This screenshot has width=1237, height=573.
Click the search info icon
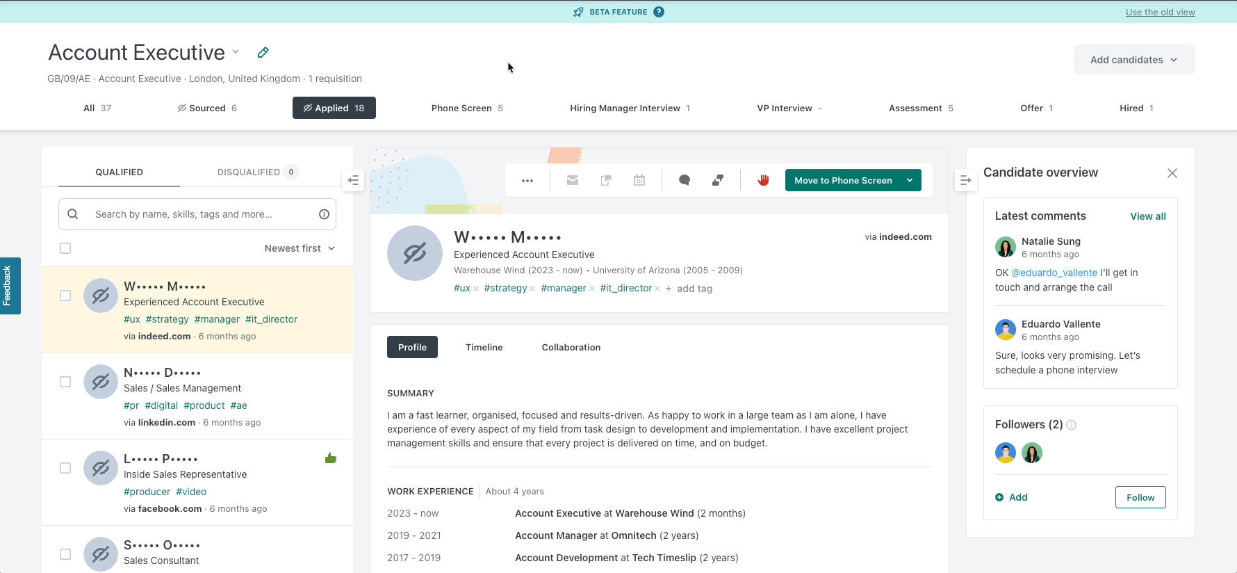(324, 214)
